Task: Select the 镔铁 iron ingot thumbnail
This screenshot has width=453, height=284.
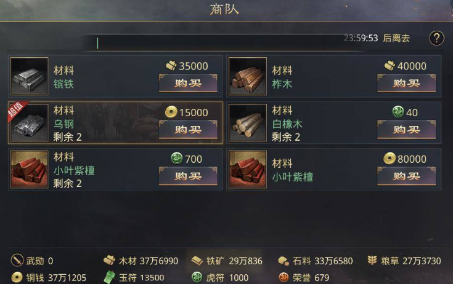Action: point(29,76)
